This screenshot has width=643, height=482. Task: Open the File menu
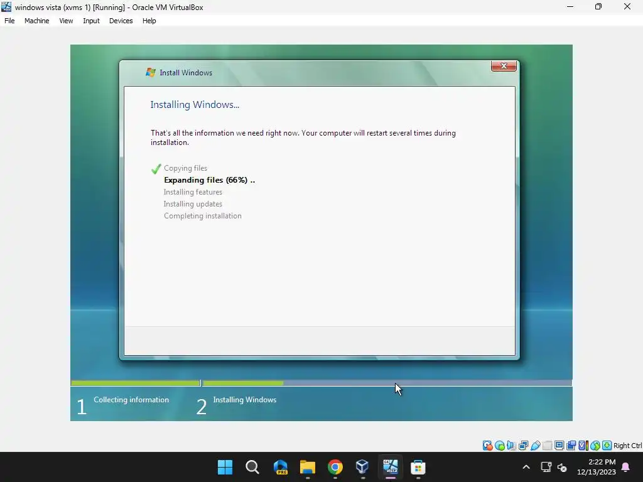pyautogui.click(x=9, y=21)
